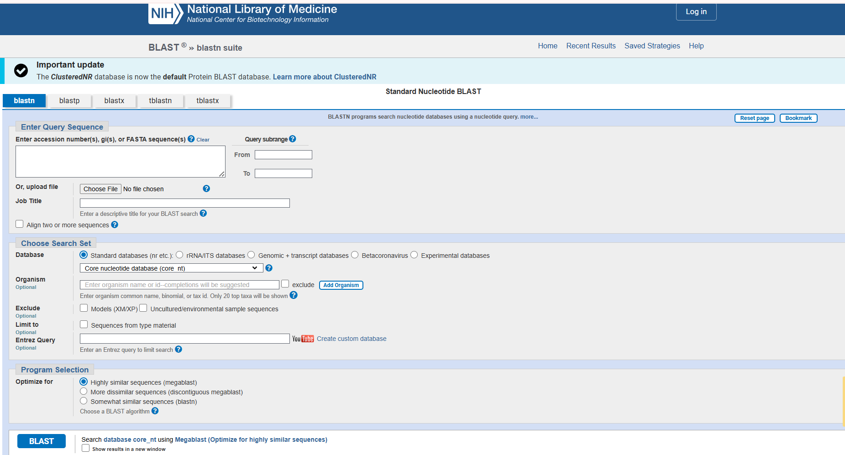Click Reset page button
Screen dimensions: 845x455
click(x=755, y=118)
